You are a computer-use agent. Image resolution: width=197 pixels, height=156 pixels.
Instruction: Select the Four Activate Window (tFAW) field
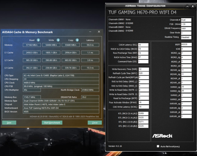pyautogui.click(x=144, y=103)
